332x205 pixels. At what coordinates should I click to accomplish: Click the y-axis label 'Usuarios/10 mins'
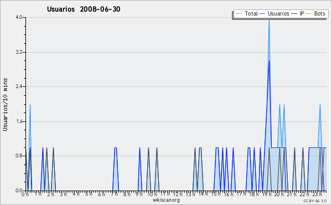[x=5, y=105]
